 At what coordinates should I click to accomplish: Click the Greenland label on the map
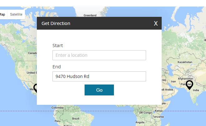pos(90,15)
